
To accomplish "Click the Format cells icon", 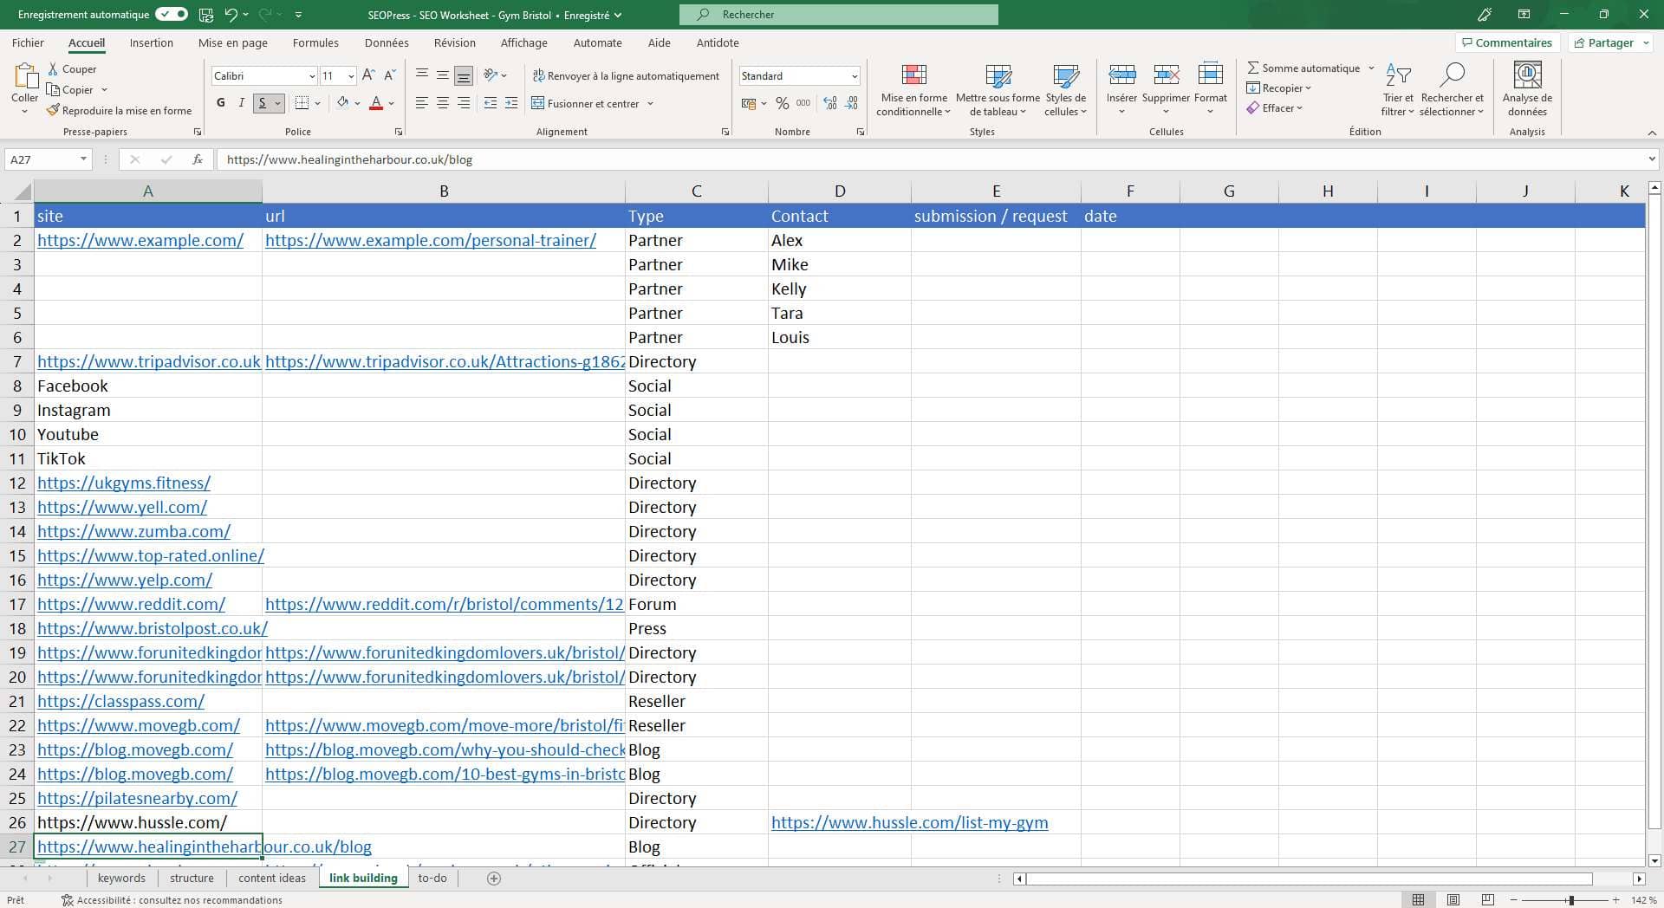I will (1210, 75).
